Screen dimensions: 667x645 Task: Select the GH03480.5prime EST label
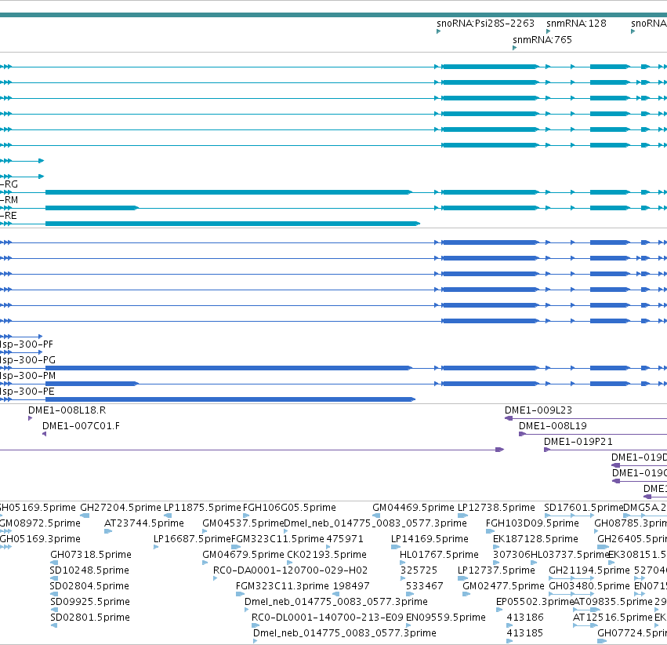click(589, 586)
